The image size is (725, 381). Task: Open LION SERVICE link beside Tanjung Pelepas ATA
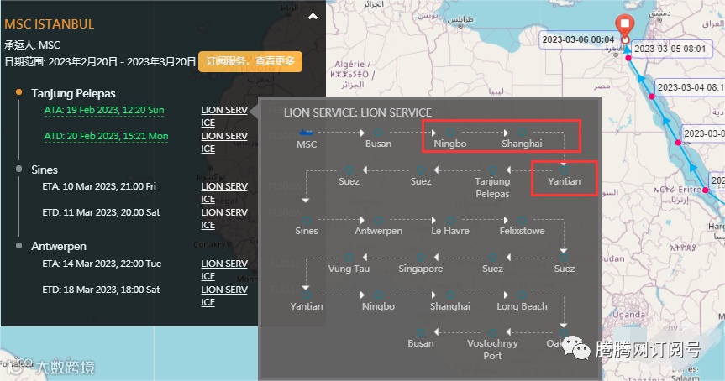point(224,117)
